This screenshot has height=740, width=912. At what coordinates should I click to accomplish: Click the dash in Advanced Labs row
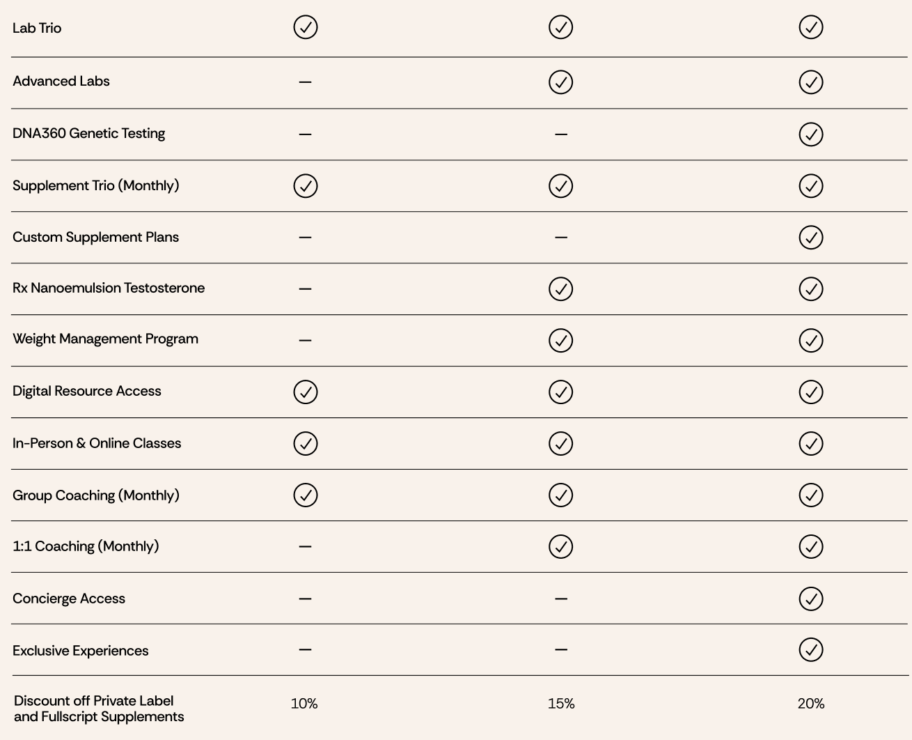pyautogui.click(x=305, y=82)
